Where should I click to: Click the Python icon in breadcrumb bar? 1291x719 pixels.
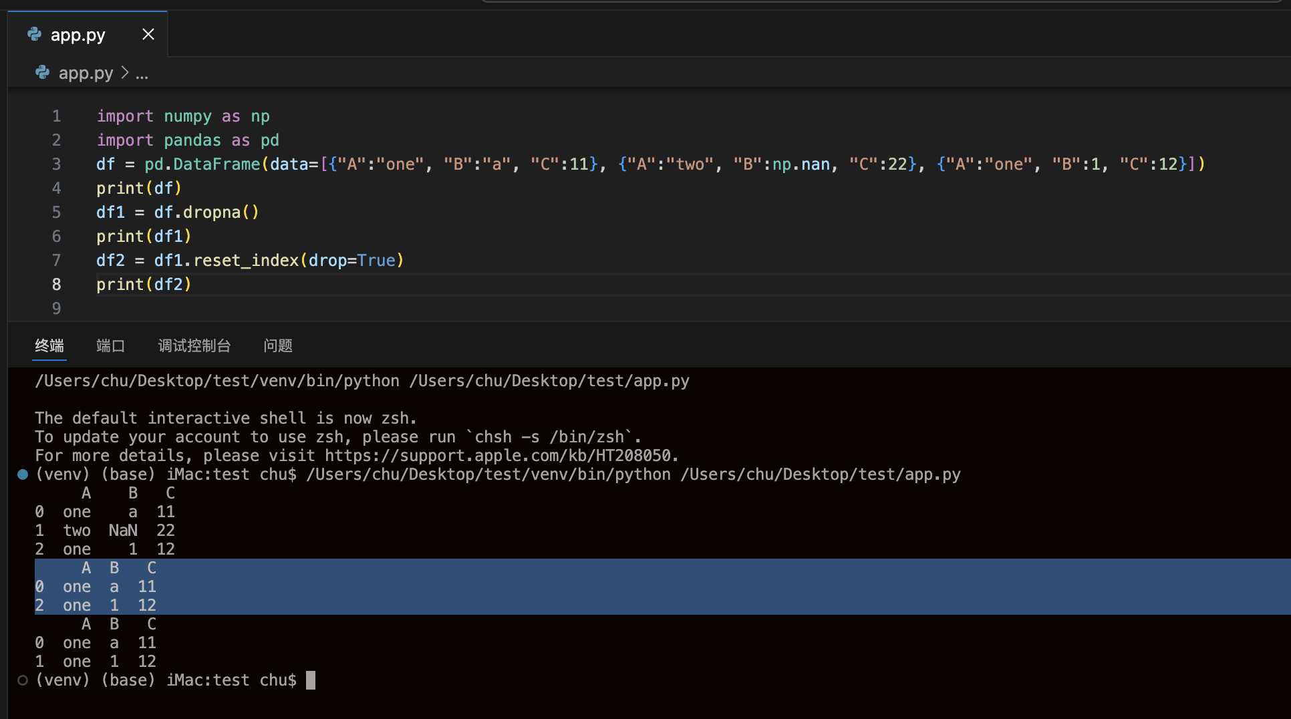click(43, 72)
